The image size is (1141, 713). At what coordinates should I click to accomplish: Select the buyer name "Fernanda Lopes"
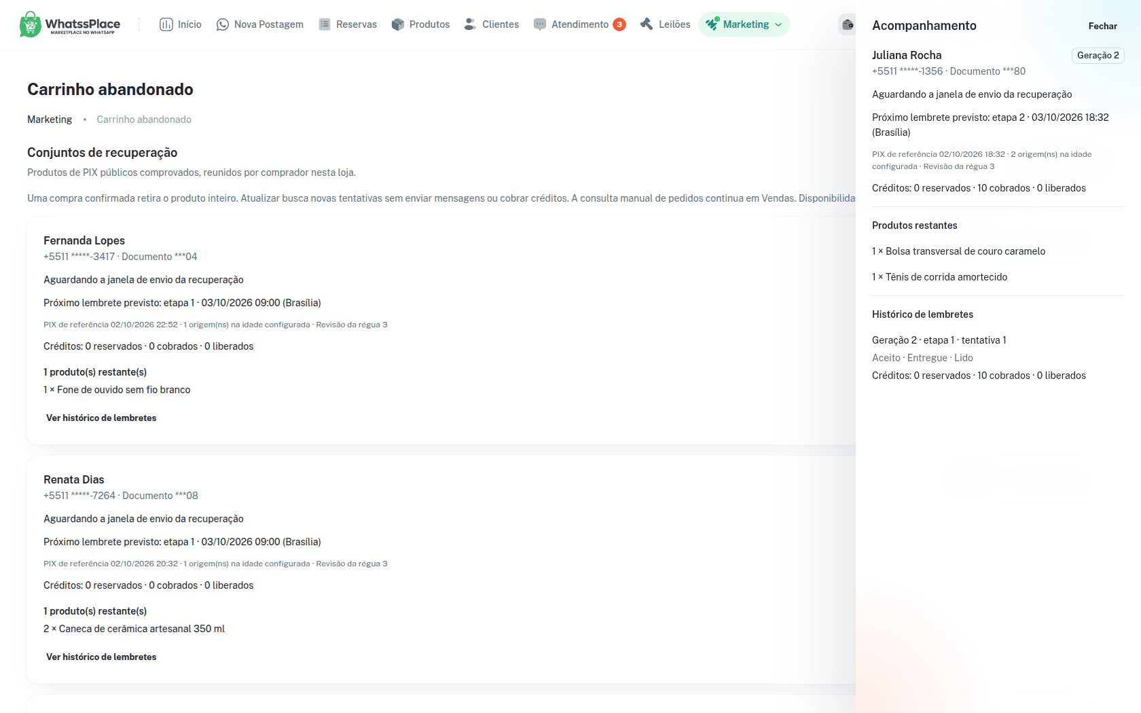(84, 240)
